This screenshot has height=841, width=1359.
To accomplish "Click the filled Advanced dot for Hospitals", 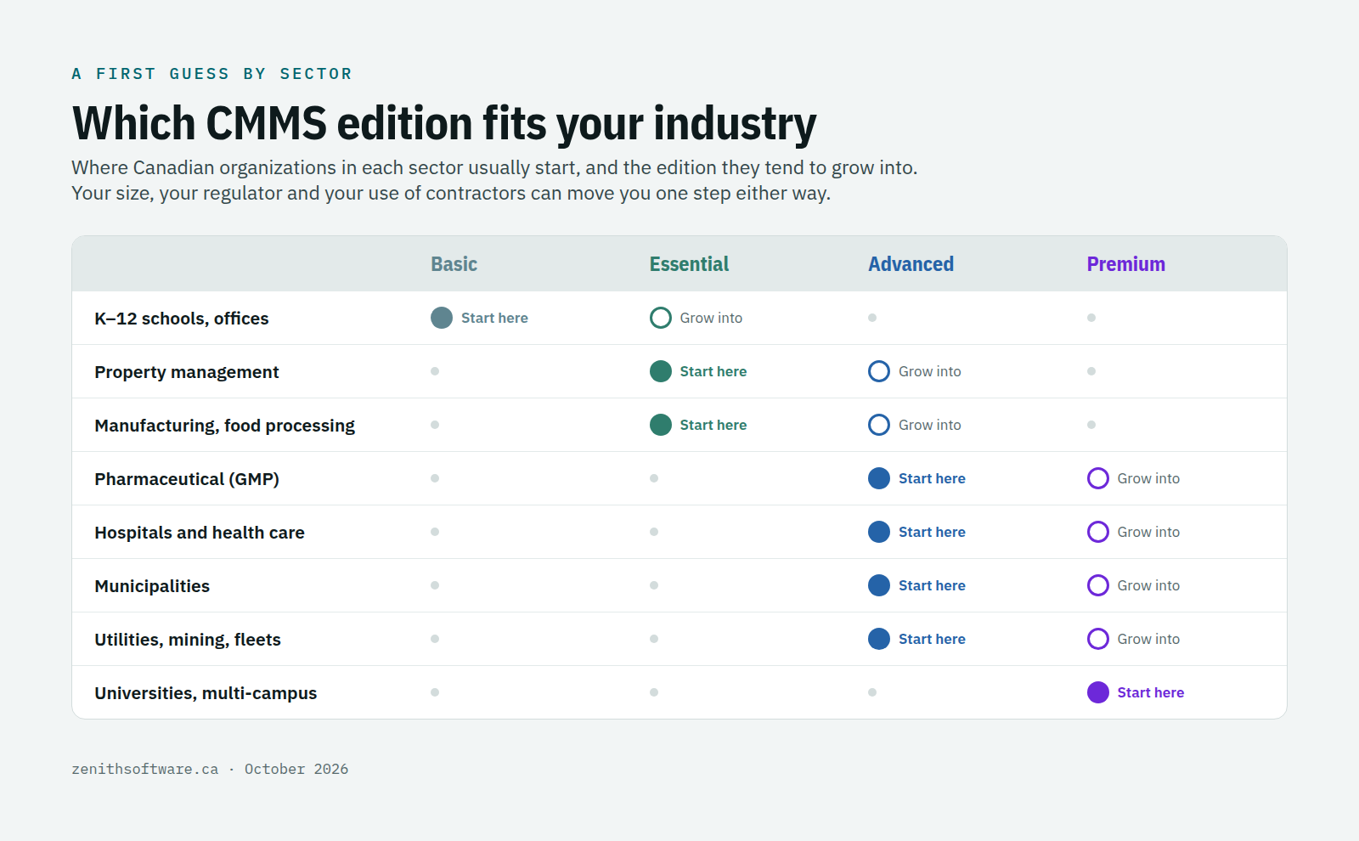I will [879, 532].
